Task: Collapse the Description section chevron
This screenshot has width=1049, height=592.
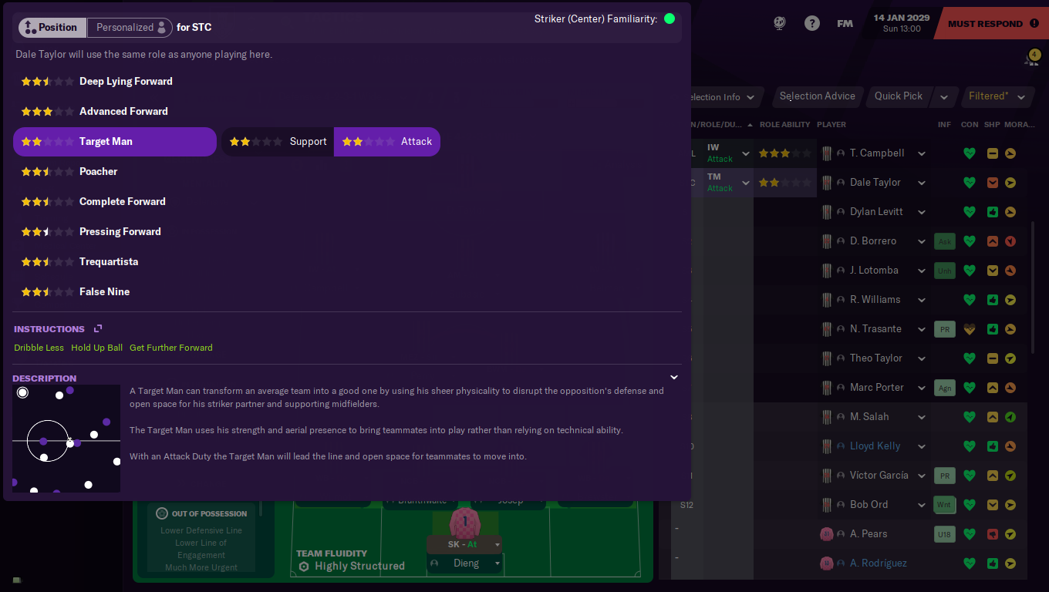Action: tap(674, 378)
